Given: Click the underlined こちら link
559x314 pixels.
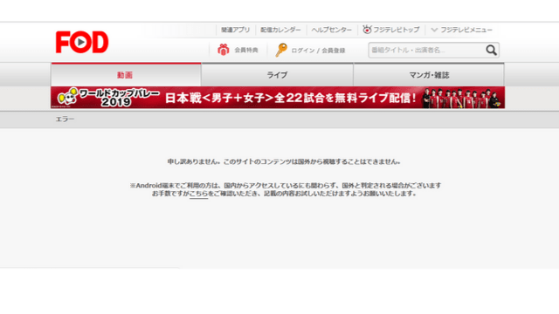Looking at the screenshot, I should click(x=198, y=194).
